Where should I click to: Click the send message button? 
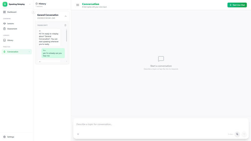coord(244,134)
